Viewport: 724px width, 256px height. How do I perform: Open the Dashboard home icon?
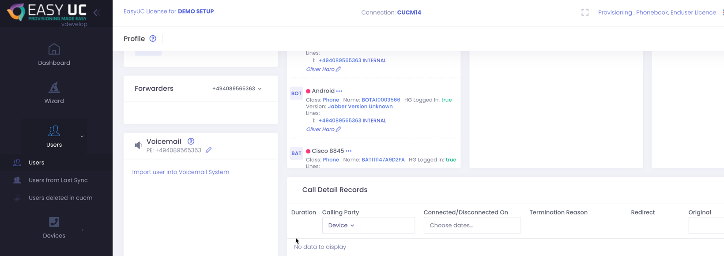click(x=54, y=49)
